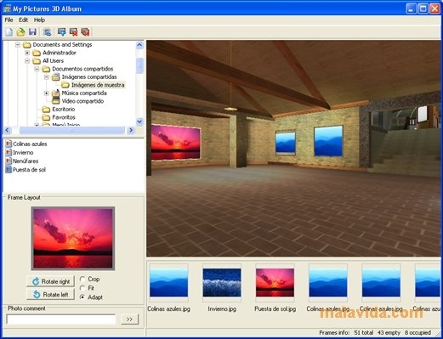
Task: Select the Vídeo compartido tree row
Action: tap(82, 101)
